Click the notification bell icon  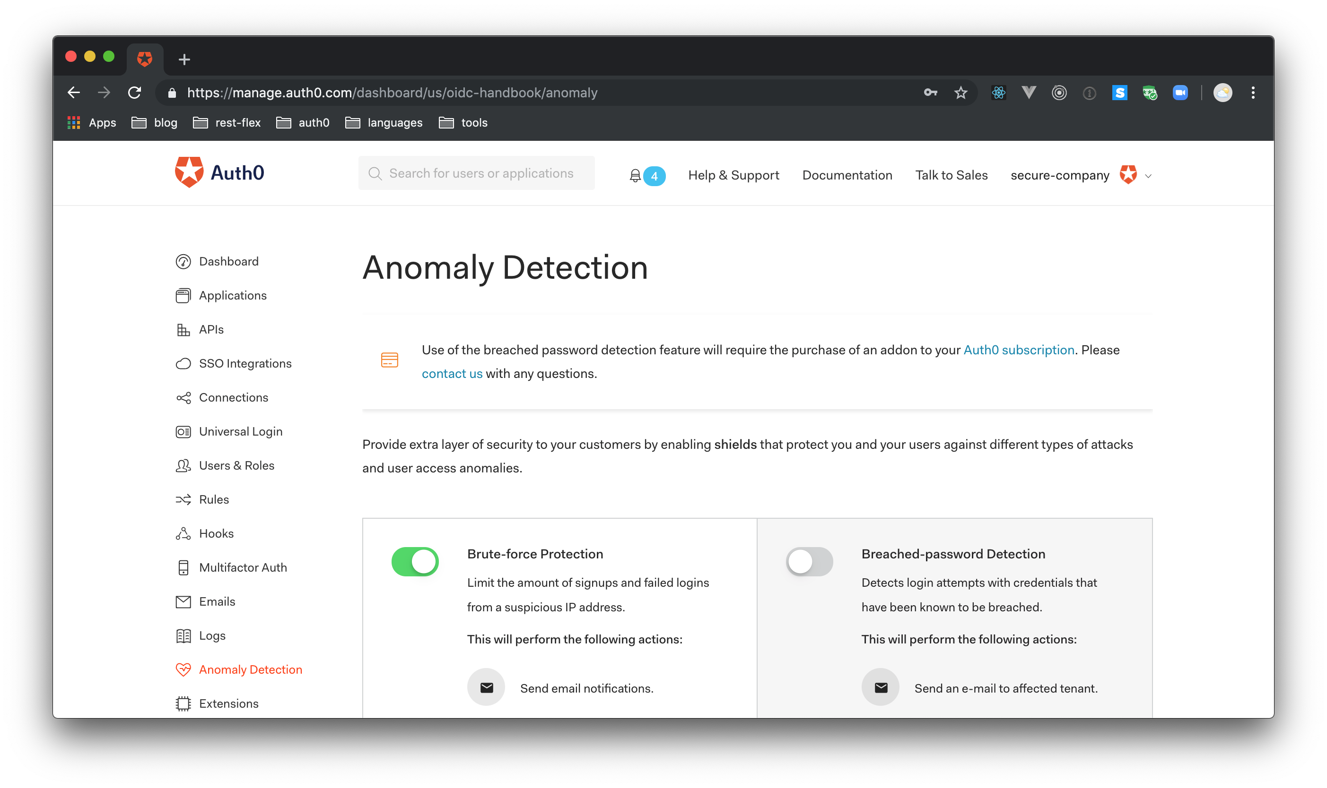(635, 176)
